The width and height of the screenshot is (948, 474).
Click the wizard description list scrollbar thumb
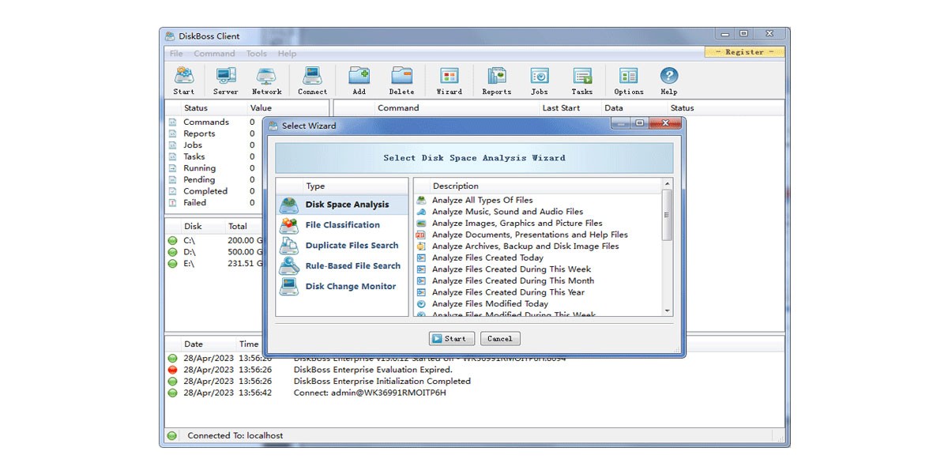point(668,216)
